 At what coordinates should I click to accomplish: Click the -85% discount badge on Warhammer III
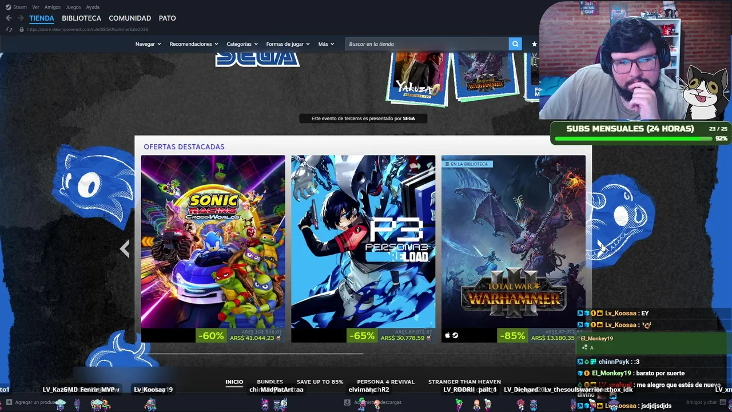tap(512, 336)
